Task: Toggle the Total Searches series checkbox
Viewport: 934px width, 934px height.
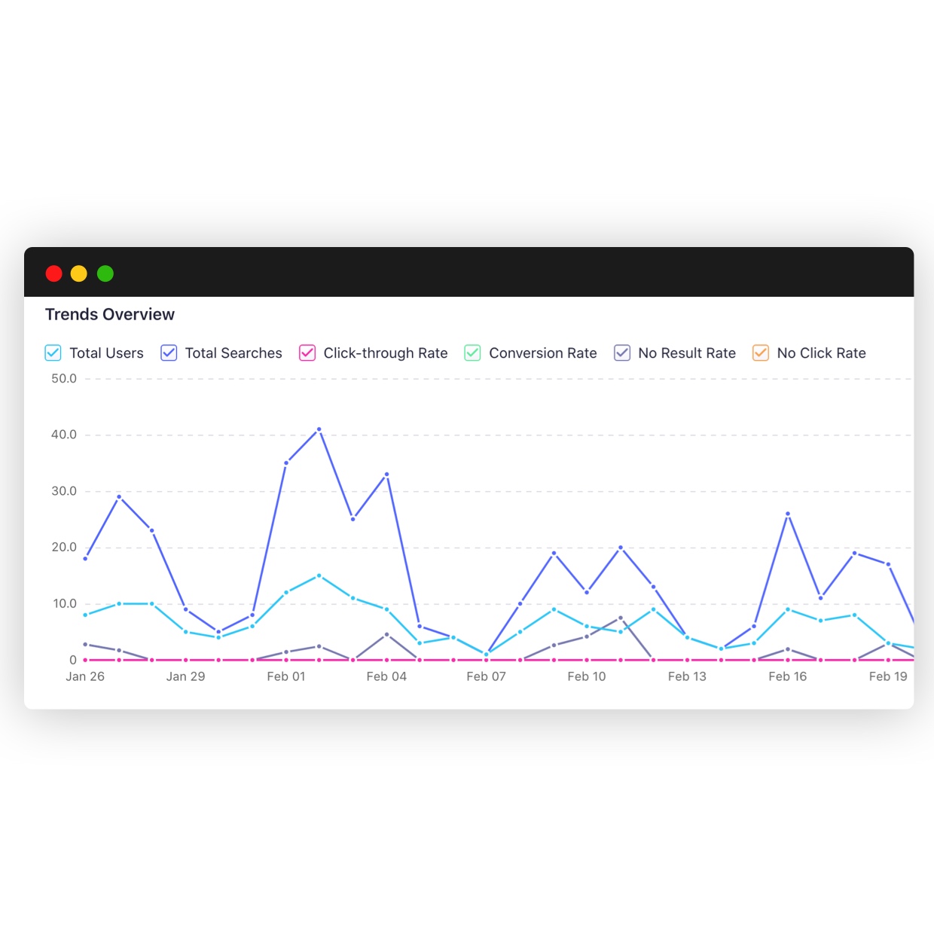Action: (169, 353)
